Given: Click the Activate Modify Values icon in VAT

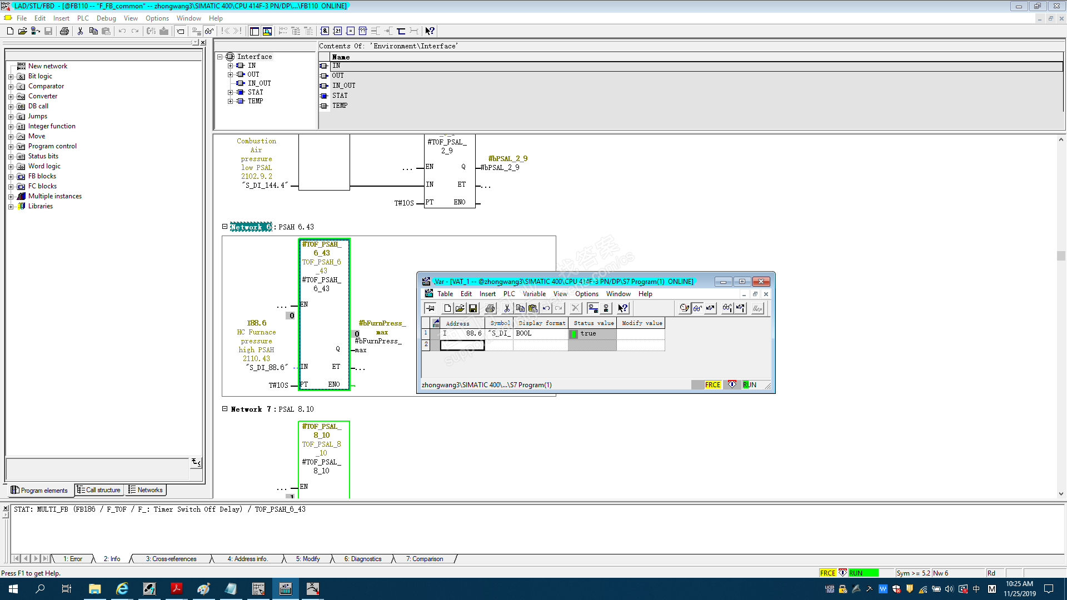Looking at the screenshot, I should point(740,308).
